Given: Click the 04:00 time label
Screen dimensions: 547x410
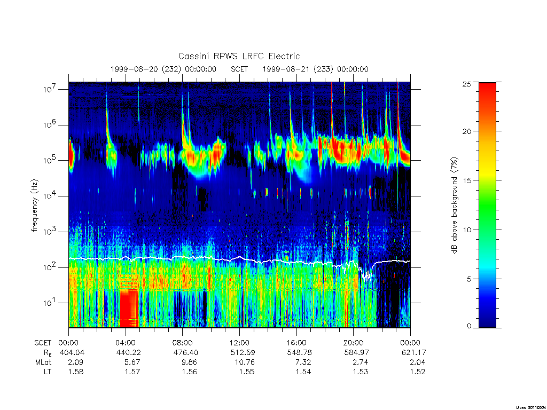Looking at the screenshot, I should (x=126, y=343).
